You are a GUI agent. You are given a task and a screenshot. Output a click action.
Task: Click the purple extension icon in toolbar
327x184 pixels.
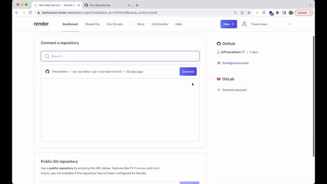[x=271, y=13]
